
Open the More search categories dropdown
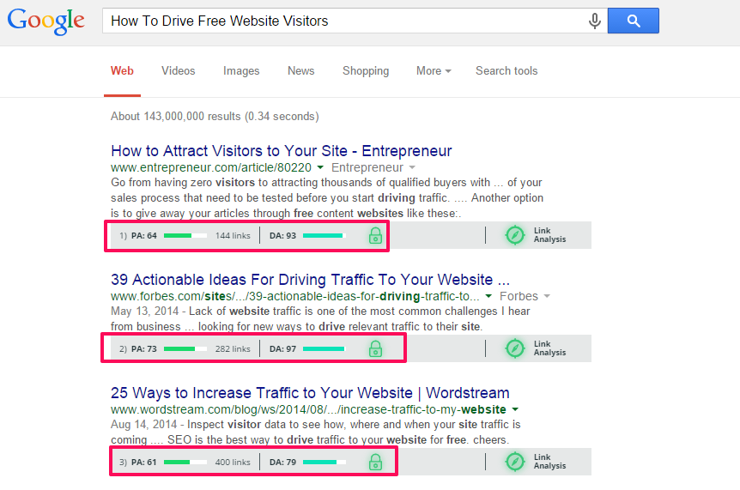[434, 70]
